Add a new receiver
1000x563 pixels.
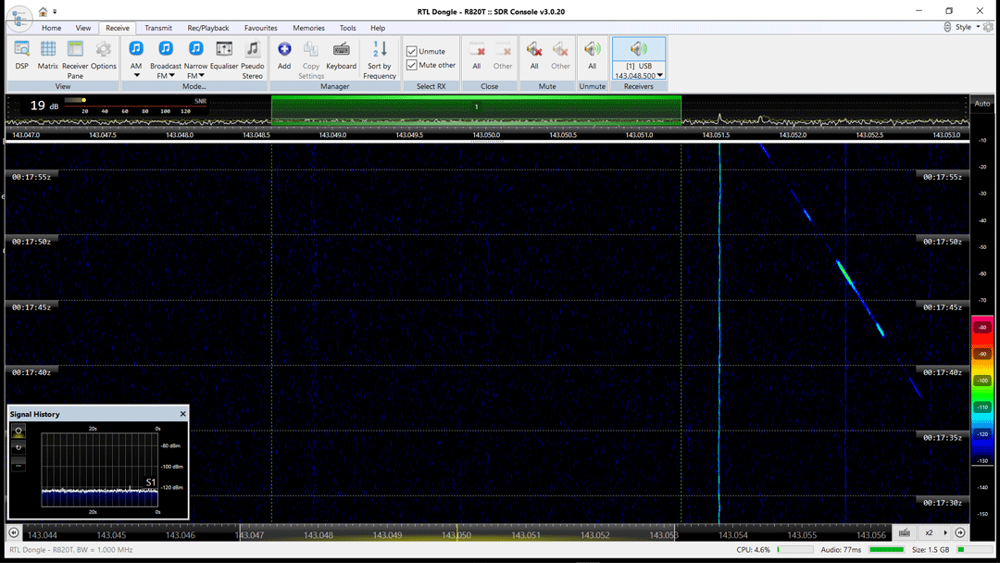pos(284,56)
